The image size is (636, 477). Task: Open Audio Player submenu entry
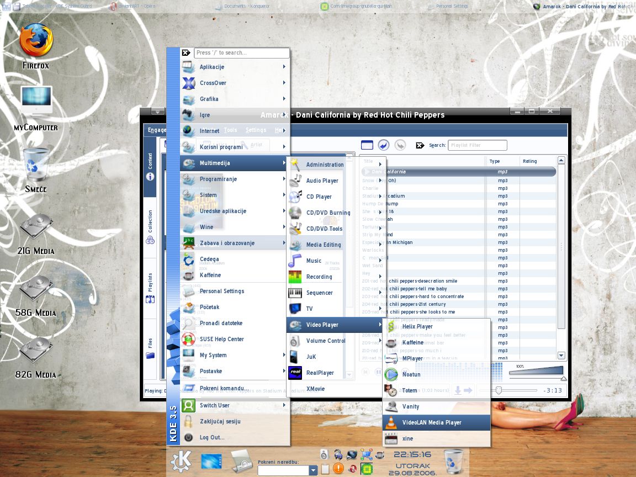pos(335,181)
